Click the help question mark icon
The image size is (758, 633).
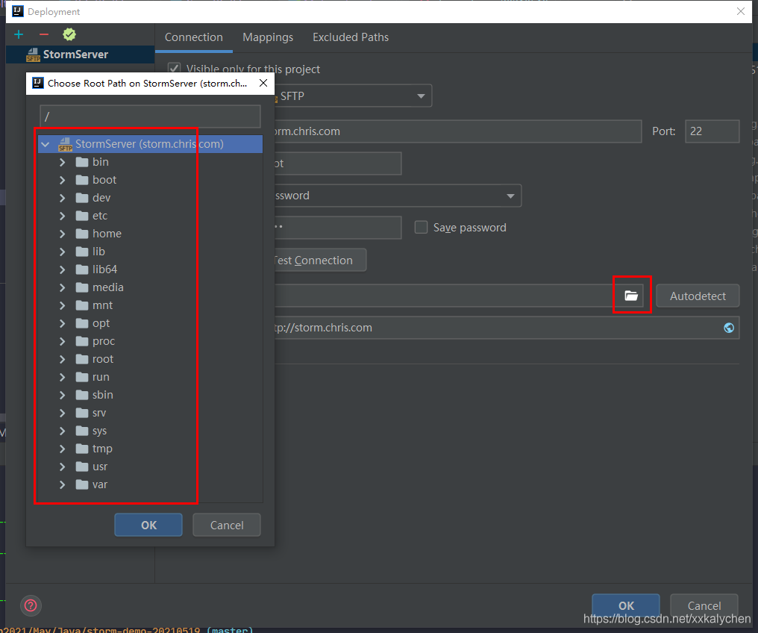(x=31, y=605)
